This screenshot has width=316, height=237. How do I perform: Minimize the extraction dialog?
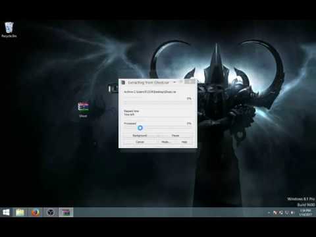[174, 82]
